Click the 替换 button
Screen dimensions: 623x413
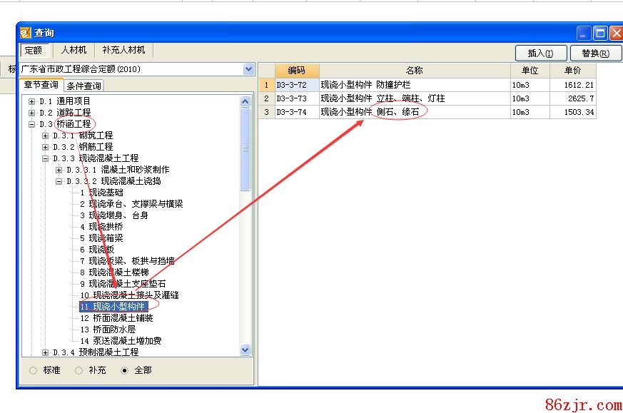[x=594, y=53]
